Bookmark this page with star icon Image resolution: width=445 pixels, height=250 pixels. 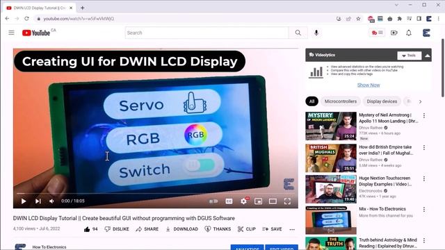pos(358,19)
